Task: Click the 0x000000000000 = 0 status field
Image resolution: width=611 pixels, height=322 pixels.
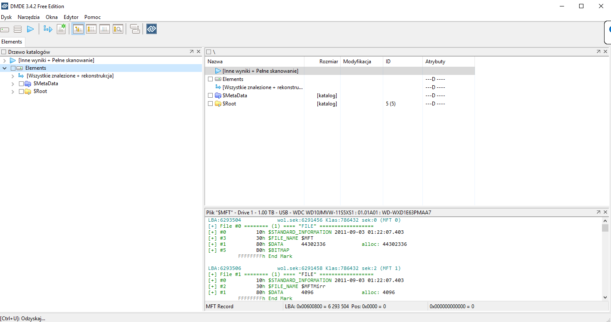Action: [519, 307]
